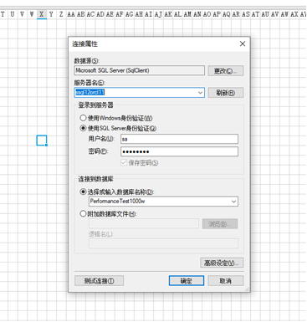This screenshot has height=322, width=307.
Task: Select column Z header in spreadsheet
Action: click(x=61, y=14)
